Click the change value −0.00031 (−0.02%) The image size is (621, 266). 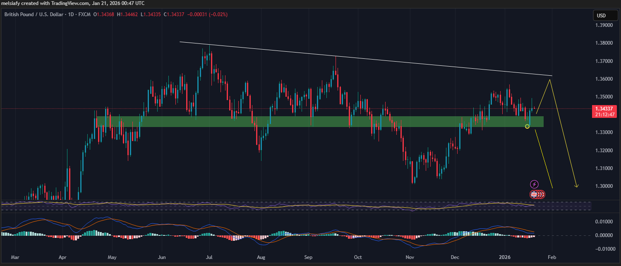[x=207, y=15]
